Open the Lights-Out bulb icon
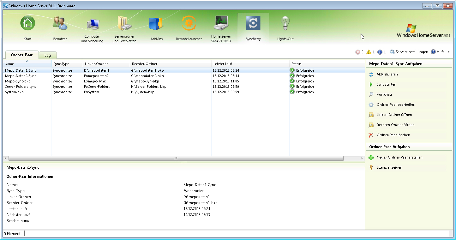 [x=285, y=23]
